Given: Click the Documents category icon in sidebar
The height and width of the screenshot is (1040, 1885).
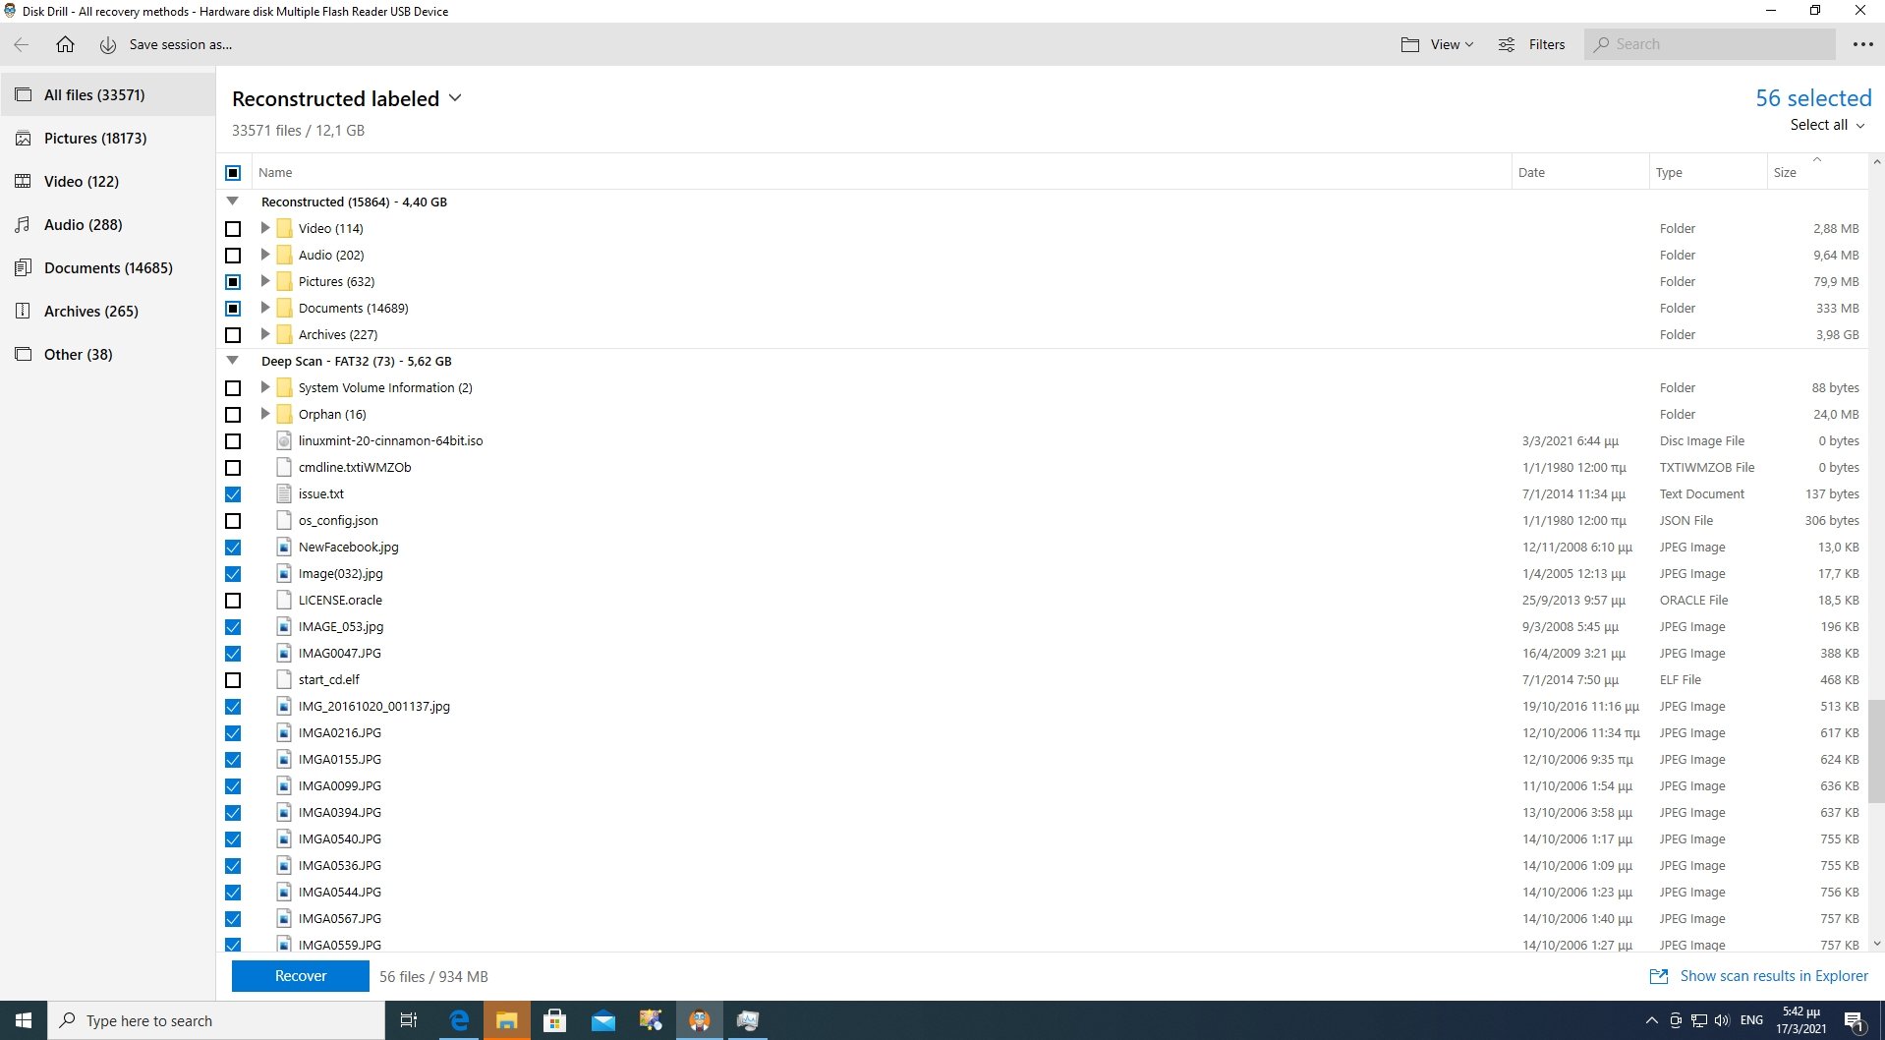Looking at the screenshot, I should coord(24,268).
